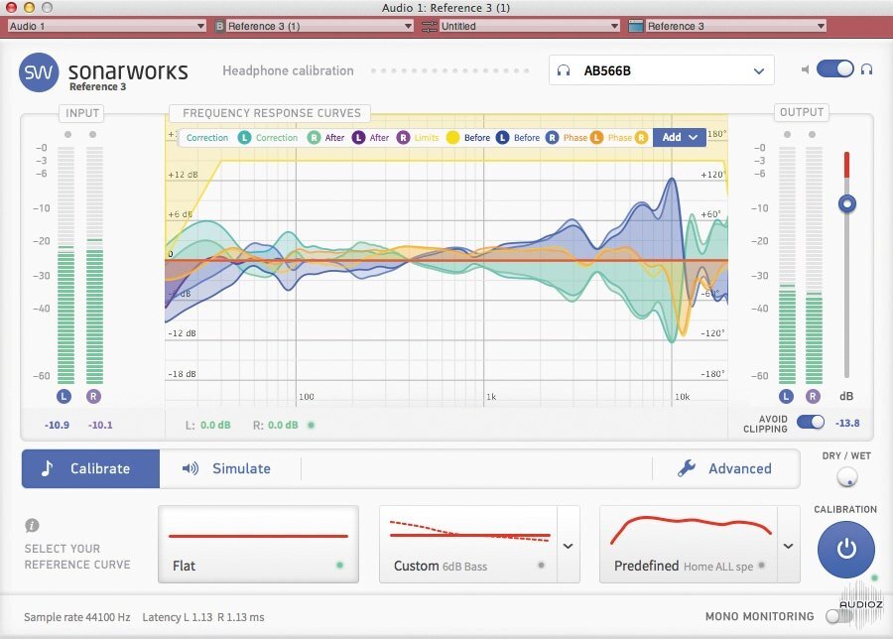Click the output R channel badge

click(x=813, y=396)
